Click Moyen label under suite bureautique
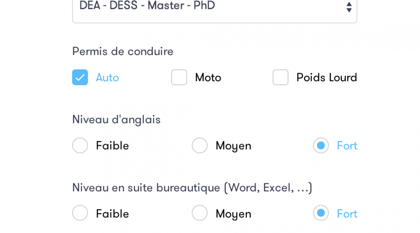 coord(233,213)
